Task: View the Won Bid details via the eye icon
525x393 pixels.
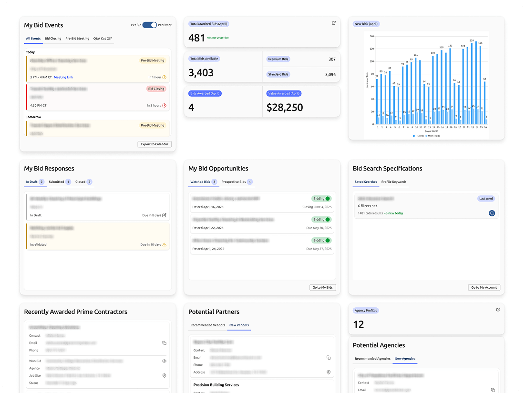Action: [164, 361]
